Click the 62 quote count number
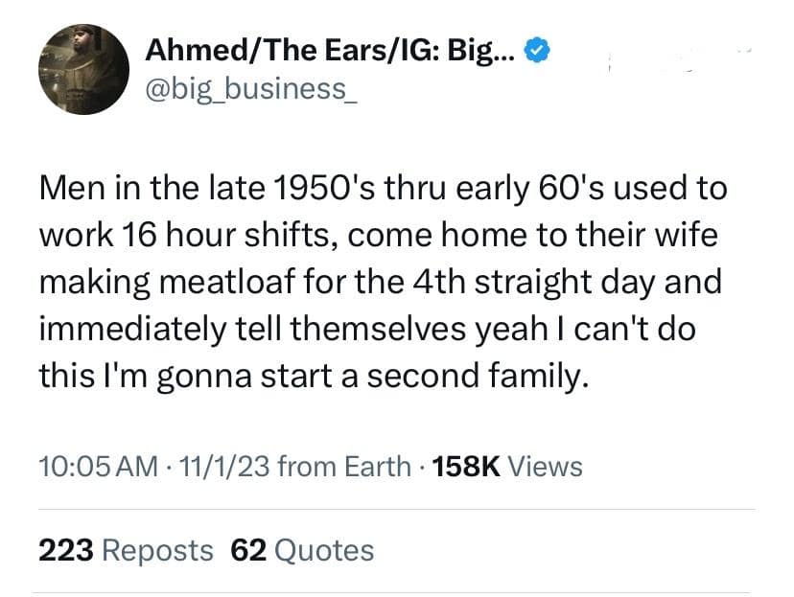Screen dimensions: 794x597 247,550
